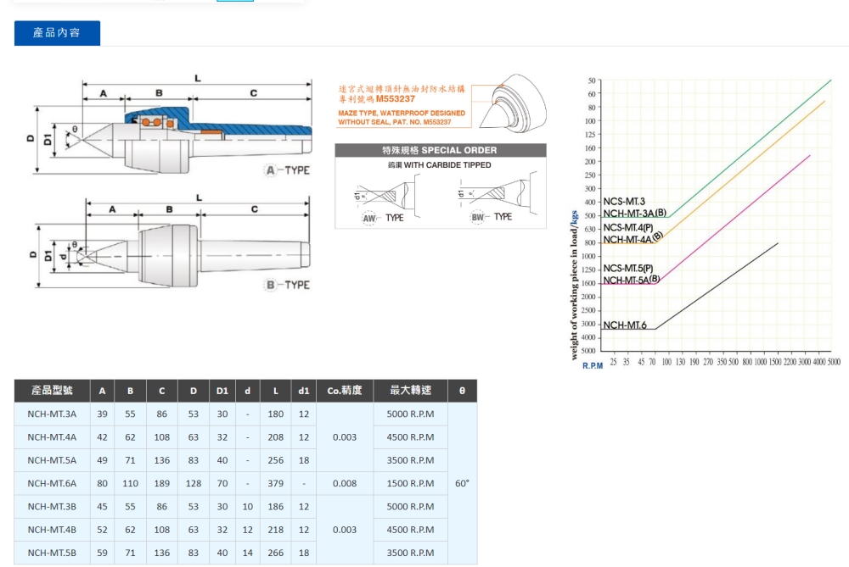Select the NCH-MT.3A model cell
This screenshot has height=567, width=849.
coord(52,414)
